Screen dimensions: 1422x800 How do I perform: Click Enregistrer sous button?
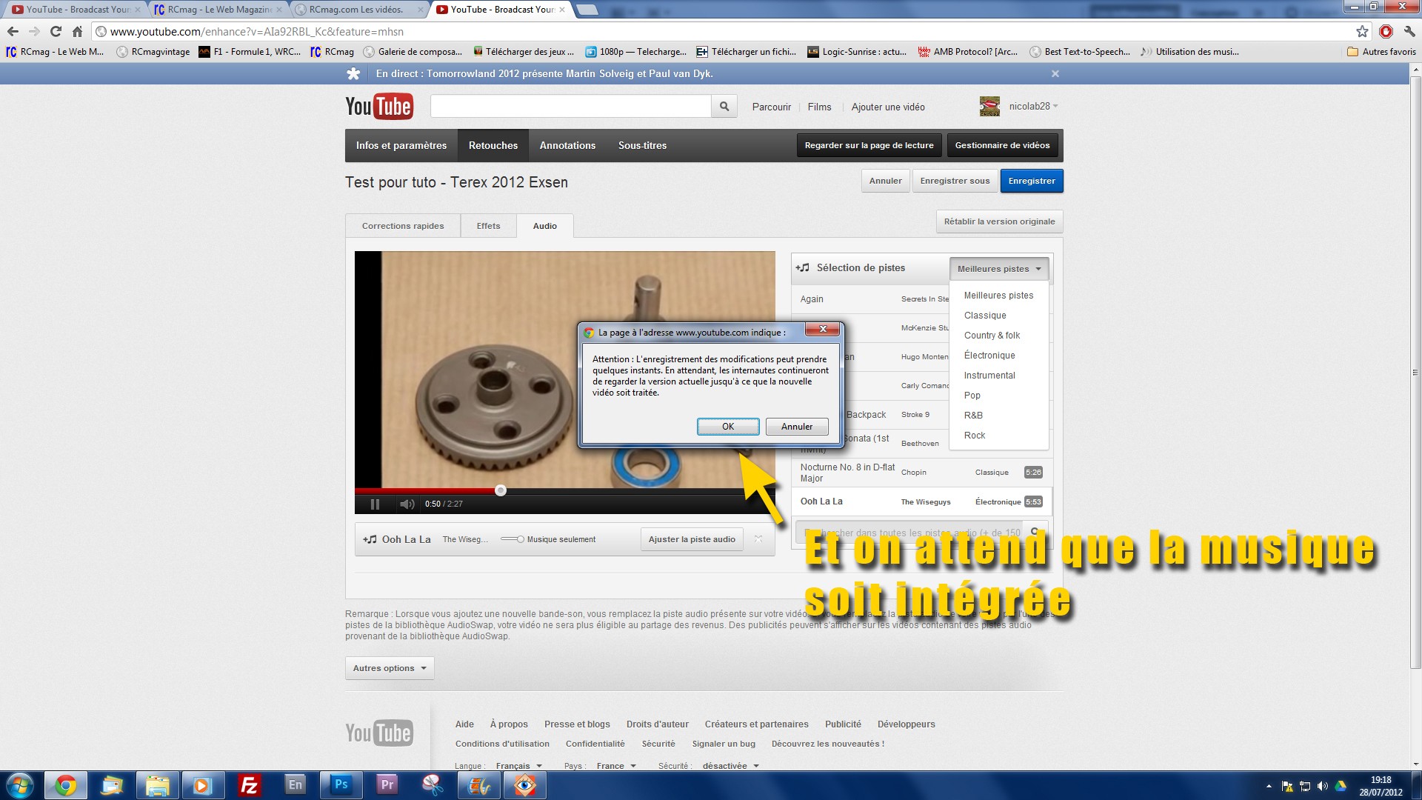coord(955,181)
